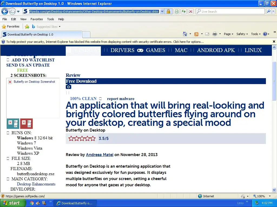Screen dimensions: 277x207
Task: Open the recent pages dropdown arrow
Action: click(x=18, y=12)
